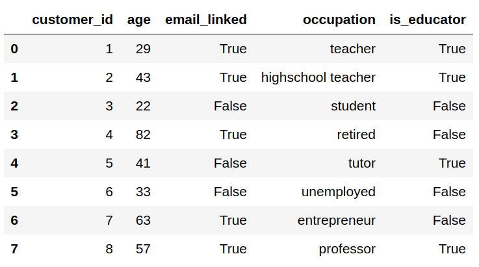Click row index 0 label

(14, 49)
